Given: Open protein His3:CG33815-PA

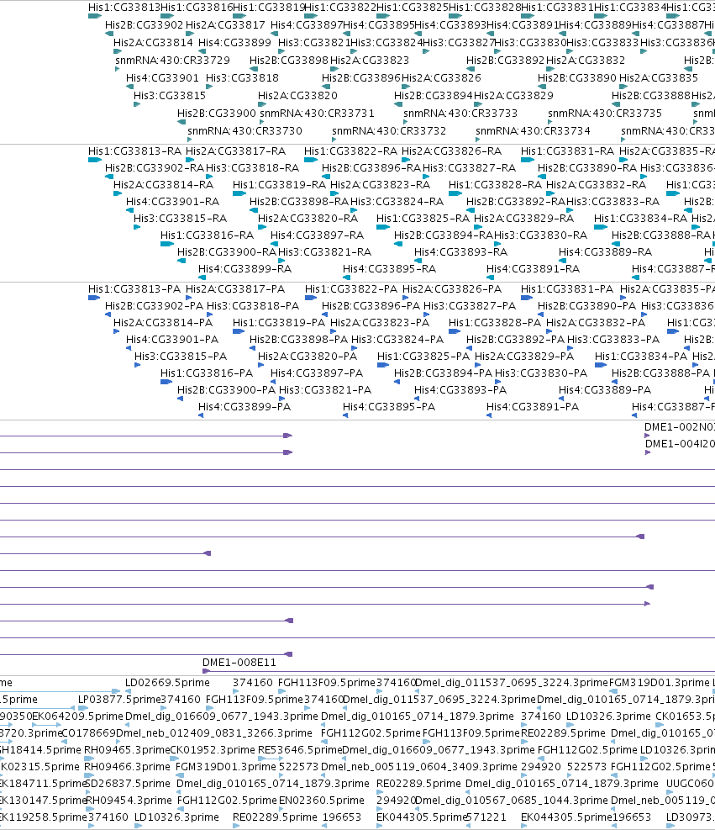Looking at the screenshot, I should (x=181, y=357).
